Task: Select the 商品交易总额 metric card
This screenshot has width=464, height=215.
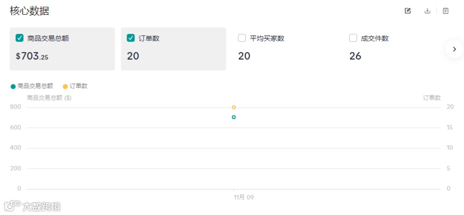Action: click(62, 49)
